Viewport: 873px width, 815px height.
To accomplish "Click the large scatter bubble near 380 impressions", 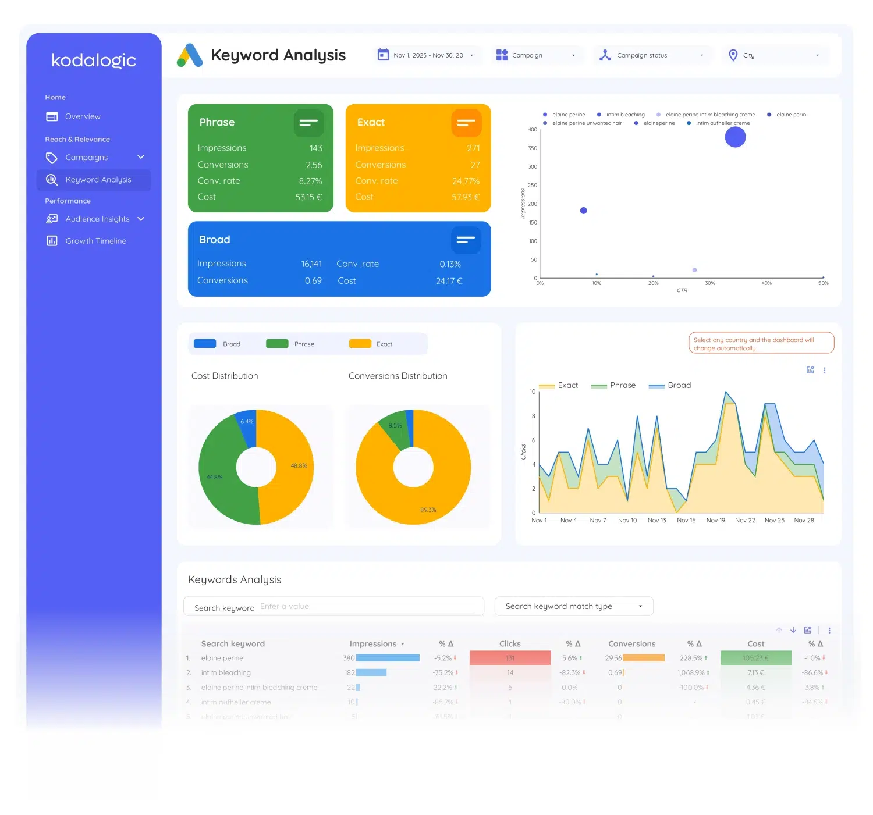I will [x=735, y=137].
